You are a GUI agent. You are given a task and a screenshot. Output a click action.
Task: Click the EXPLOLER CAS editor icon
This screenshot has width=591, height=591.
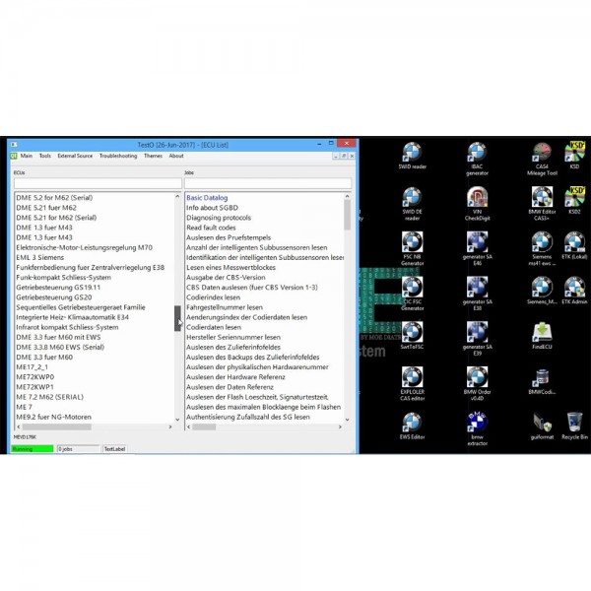(412, 377)
